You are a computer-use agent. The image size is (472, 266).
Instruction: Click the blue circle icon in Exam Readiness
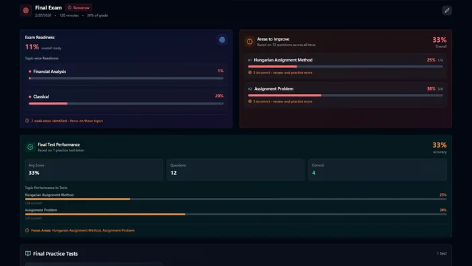[x=222, y=40]
